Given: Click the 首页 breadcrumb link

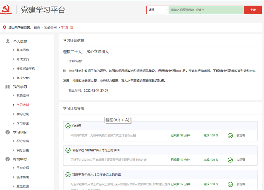Looking at the screenshot, I should 37,28.
